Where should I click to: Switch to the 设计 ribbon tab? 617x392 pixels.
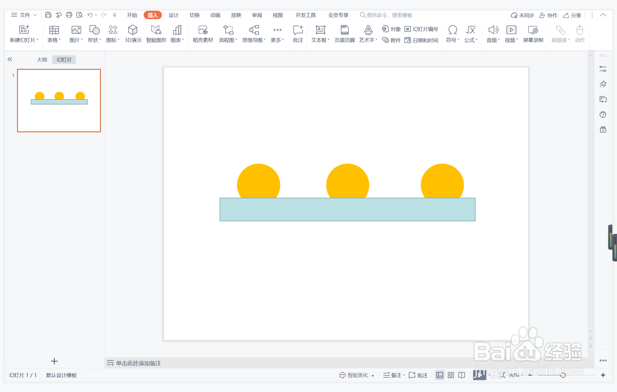173,15
